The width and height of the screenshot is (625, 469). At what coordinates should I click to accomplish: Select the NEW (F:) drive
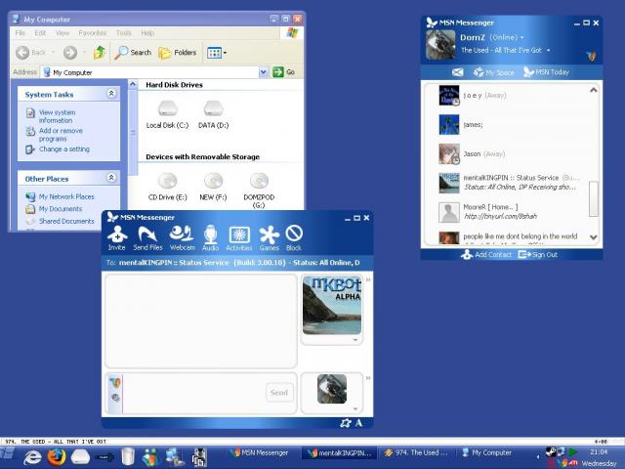(213, 187)
